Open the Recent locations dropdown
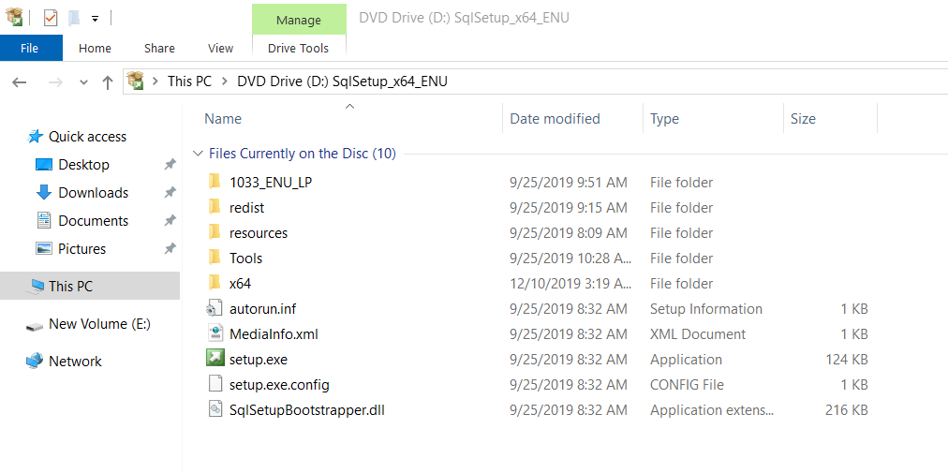 84,82
